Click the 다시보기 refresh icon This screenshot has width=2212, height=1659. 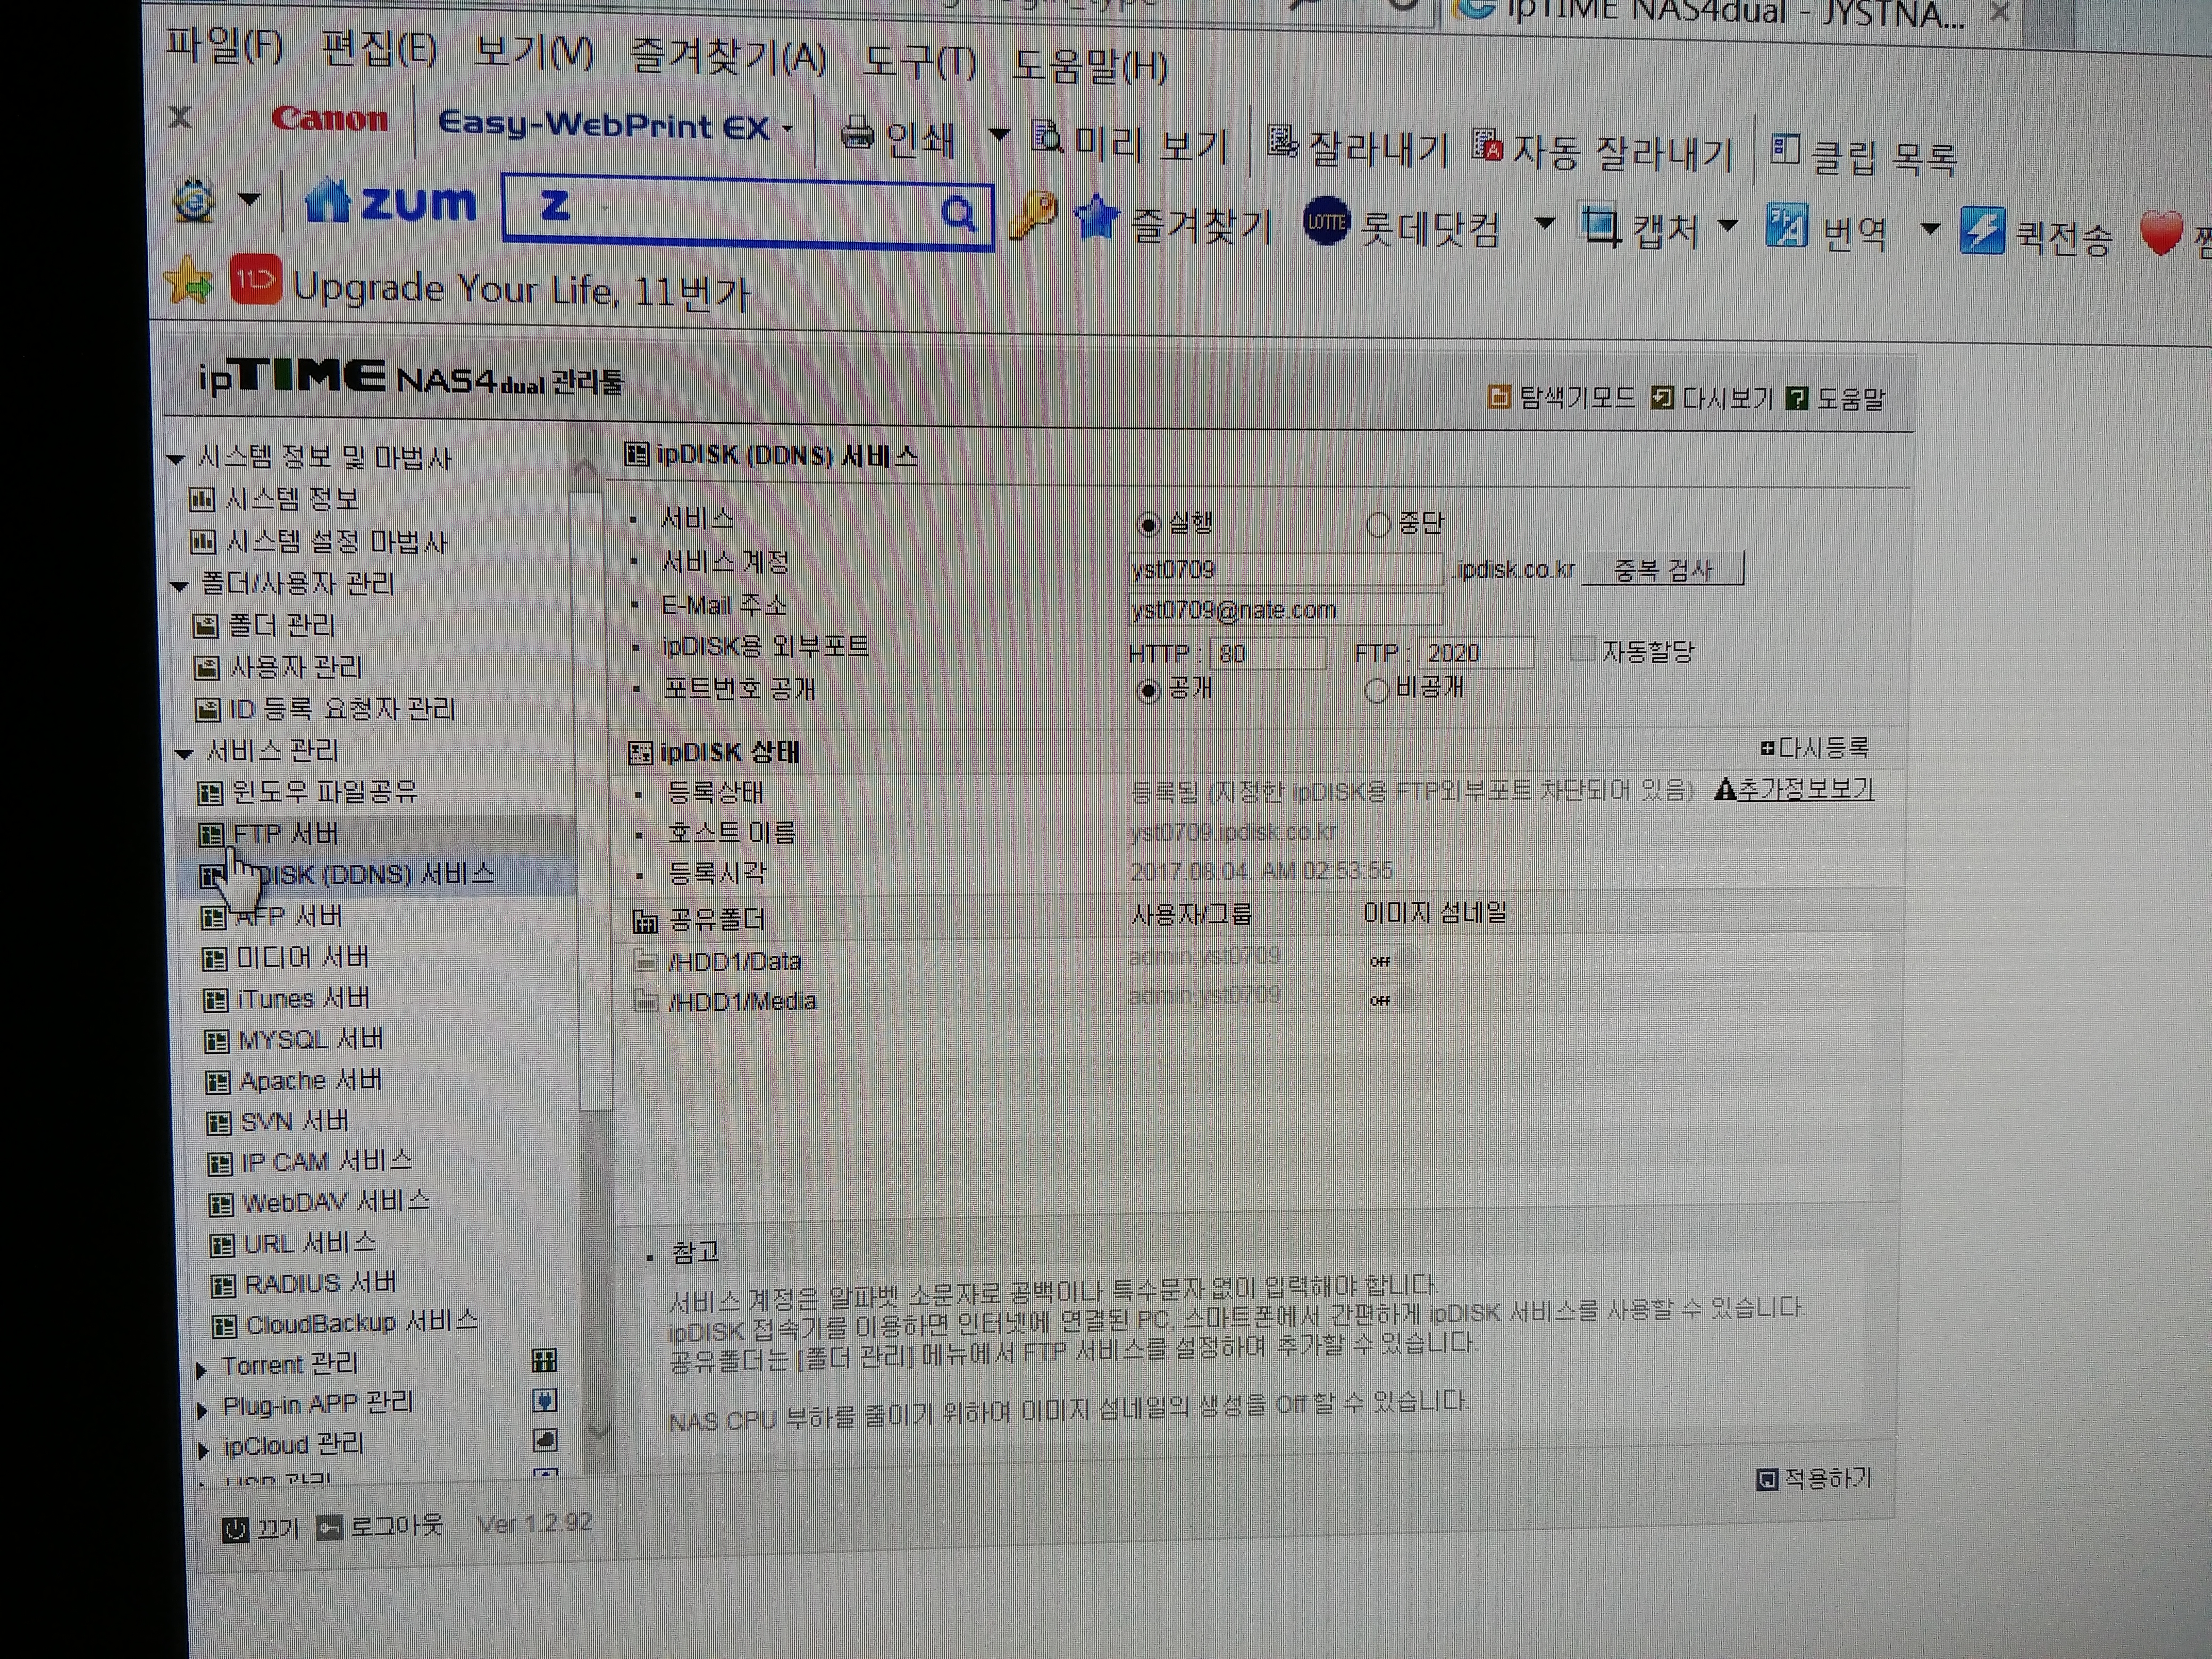[x=1661, y=398]
